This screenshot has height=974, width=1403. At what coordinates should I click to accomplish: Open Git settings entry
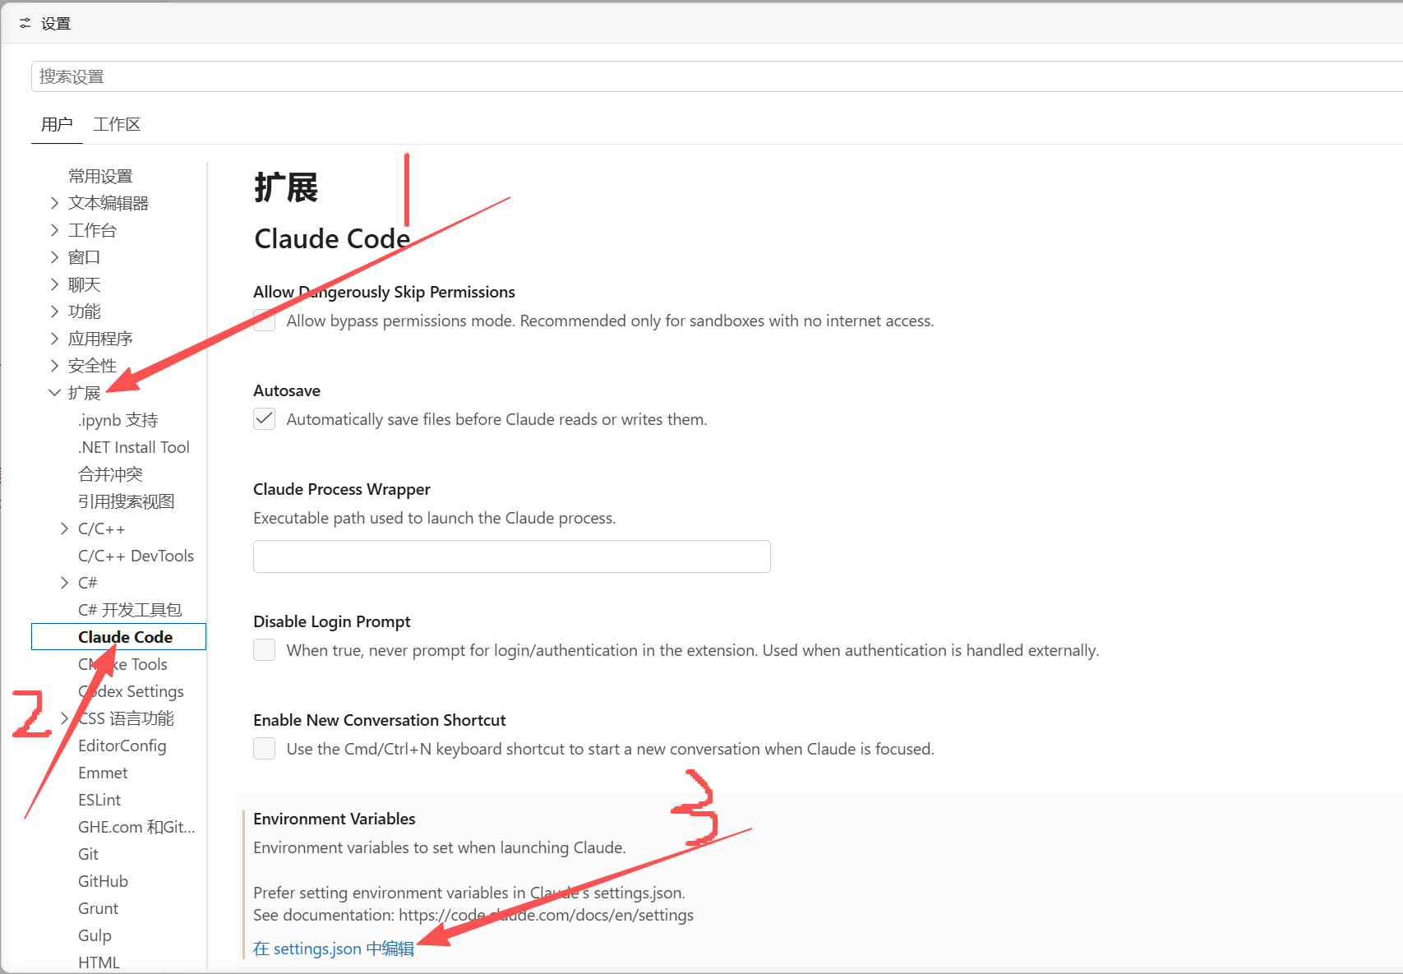88,854
